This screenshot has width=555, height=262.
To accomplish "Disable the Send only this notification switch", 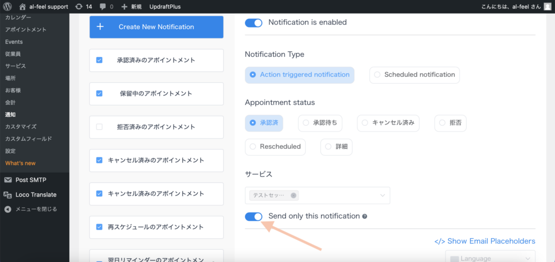I will tap(253, 217).
